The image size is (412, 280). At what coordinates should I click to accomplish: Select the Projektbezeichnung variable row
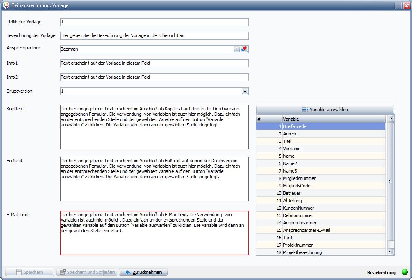(x=321, y=252)
